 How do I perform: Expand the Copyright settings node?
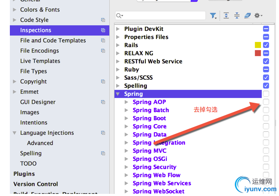(x=15, y=82)
